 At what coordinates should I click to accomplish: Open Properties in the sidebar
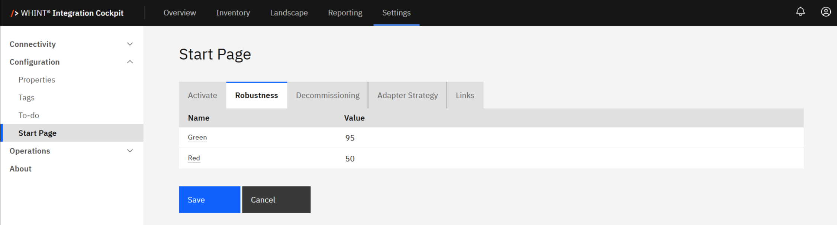(x=37, y=80)
